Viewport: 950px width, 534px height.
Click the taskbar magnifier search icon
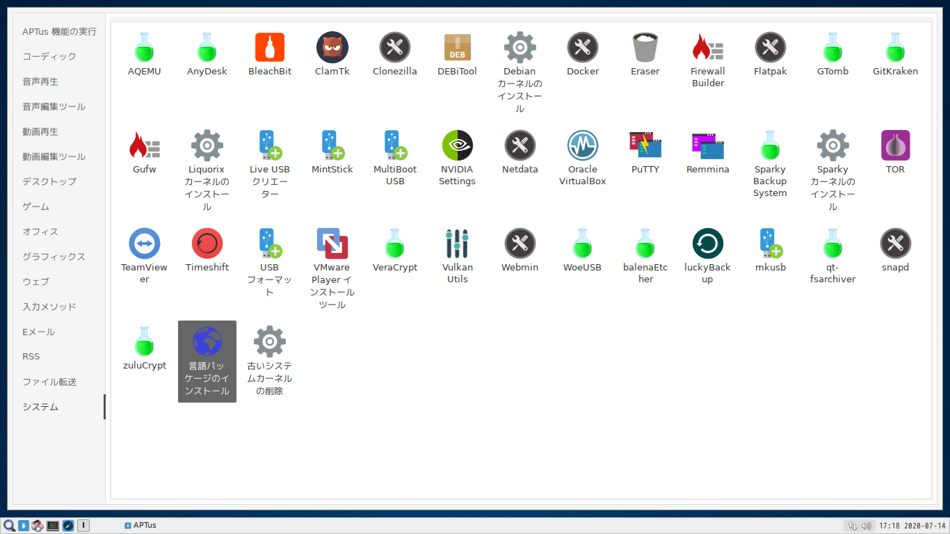pos(9,526)
